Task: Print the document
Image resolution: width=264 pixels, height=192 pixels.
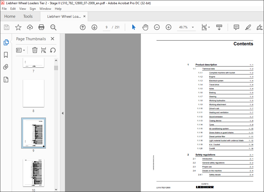Action: pyautogui.click(x=41, y=27)
